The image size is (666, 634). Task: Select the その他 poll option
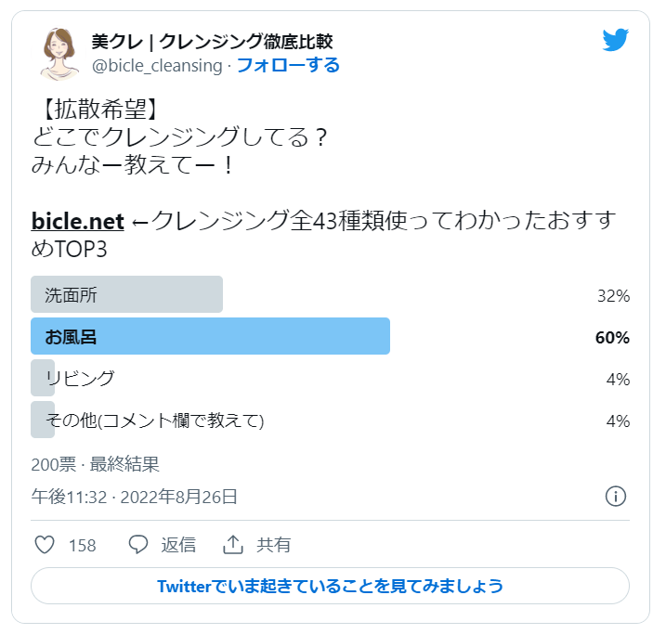154,421
